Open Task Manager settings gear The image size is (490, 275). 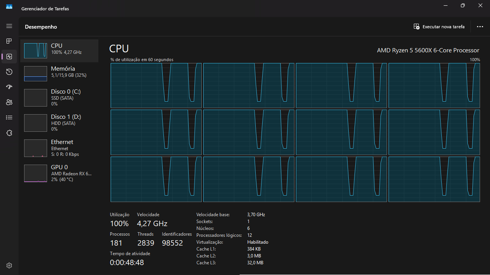pyautogui.click(x=9, y=265)
